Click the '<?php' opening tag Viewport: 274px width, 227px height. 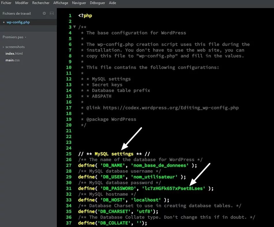[85, 16]
